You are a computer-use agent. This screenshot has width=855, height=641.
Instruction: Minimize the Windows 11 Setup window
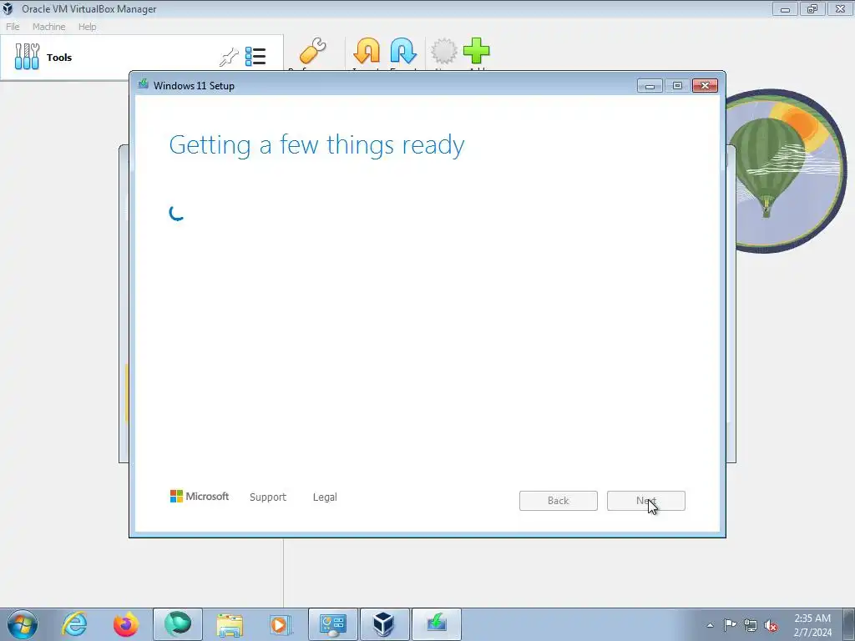(x=650, y=86)
